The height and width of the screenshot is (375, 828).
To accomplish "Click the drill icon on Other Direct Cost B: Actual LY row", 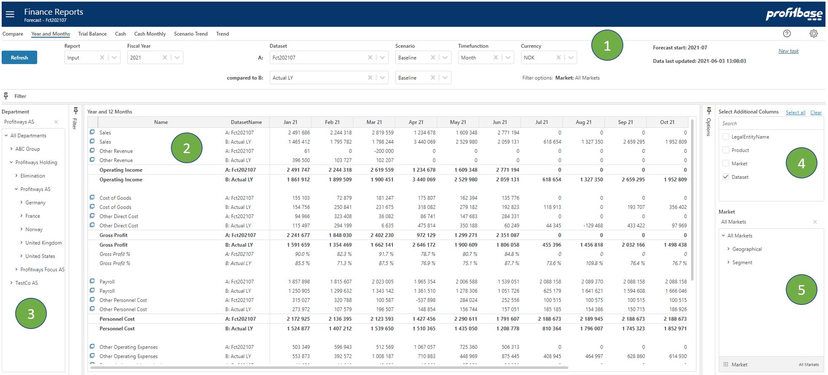I will 92,225.
